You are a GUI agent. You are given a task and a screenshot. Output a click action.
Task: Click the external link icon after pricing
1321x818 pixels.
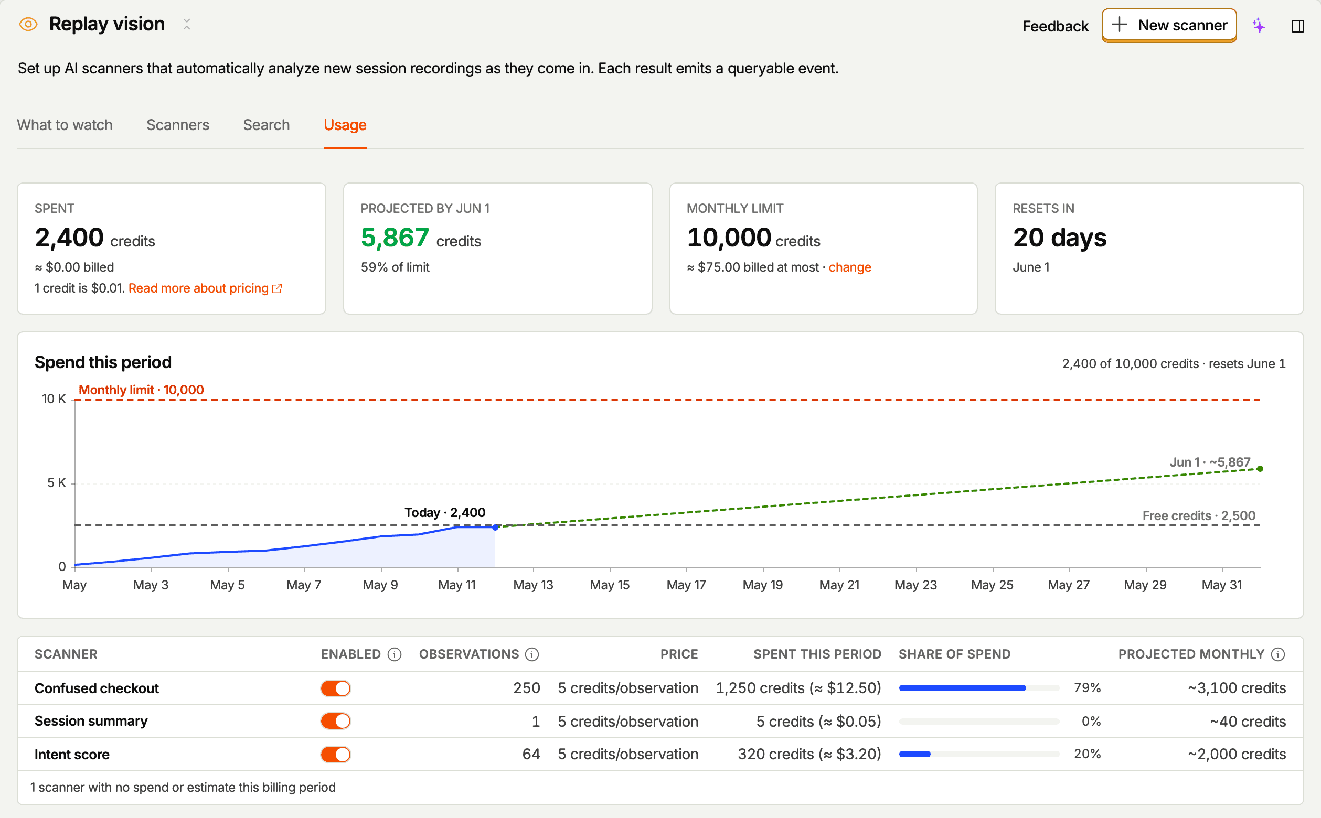pyautogui.click(x=277, y=288)
